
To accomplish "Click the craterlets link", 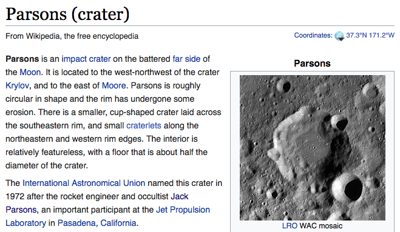I will tap(144, 125).
